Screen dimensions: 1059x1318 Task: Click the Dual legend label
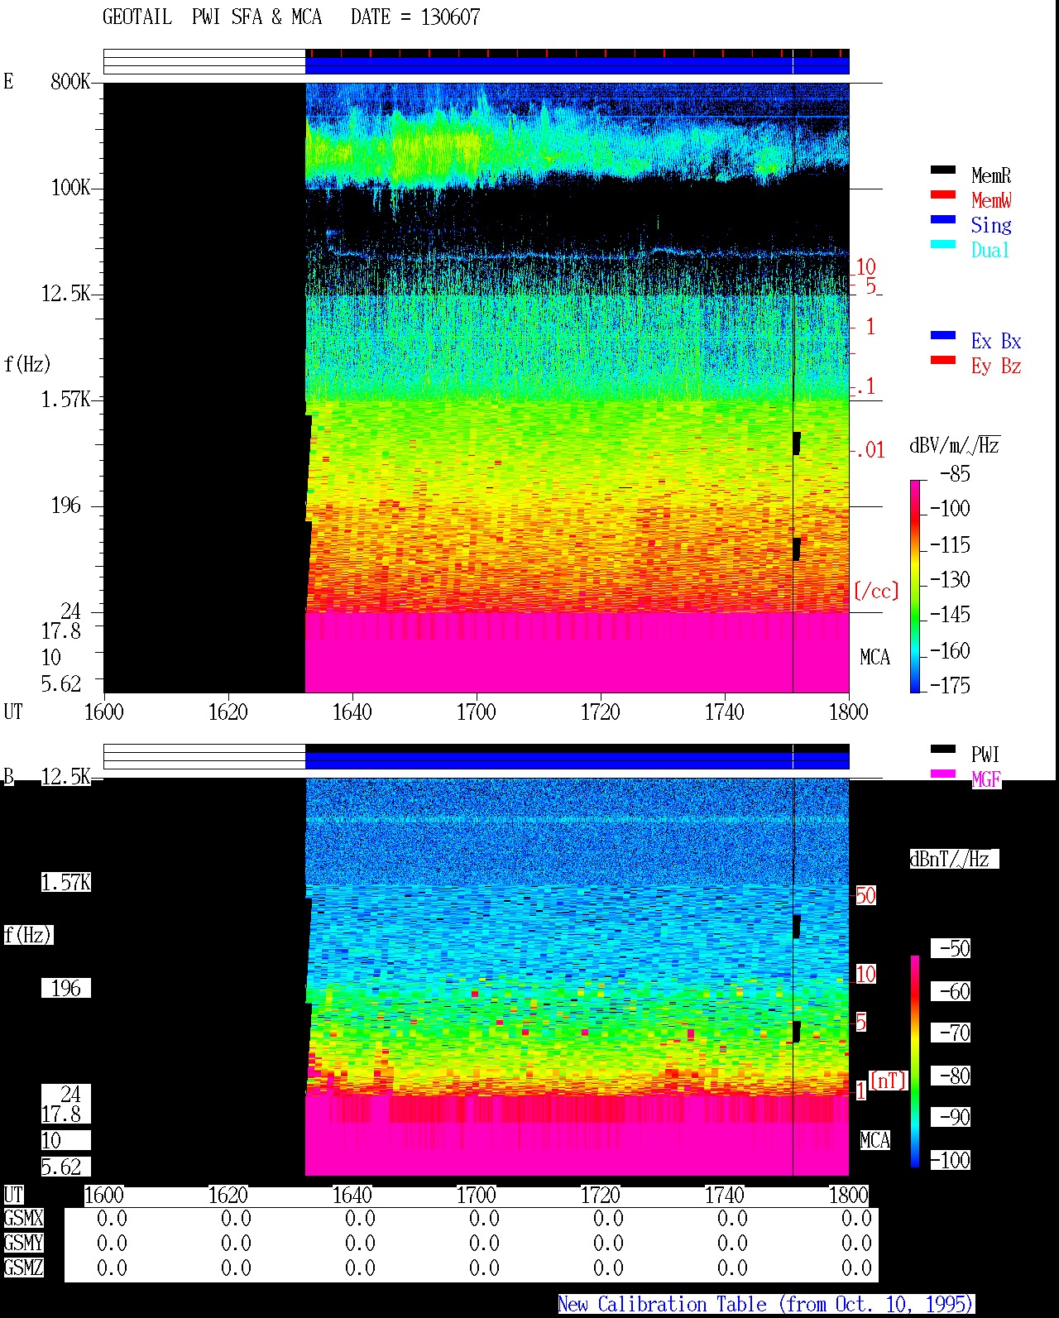point(990,250)
